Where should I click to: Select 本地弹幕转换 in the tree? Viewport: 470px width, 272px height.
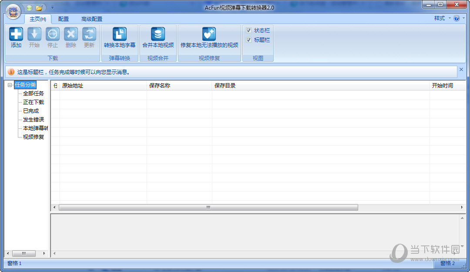click(x=35, y=128)
